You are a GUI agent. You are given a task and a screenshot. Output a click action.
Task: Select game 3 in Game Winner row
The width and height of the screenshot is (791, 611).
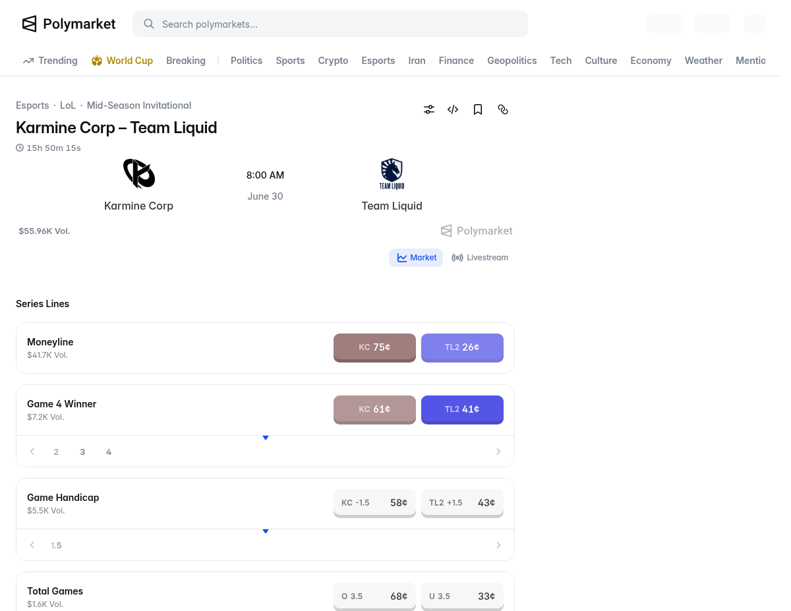tap(82, 451)
